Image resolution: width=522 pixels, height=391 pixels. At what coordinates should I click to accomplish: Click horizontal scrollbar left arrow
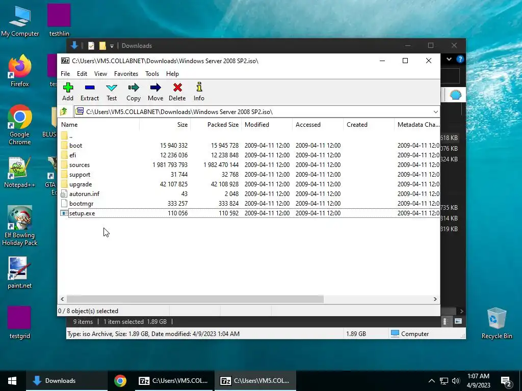click(62, 299)
